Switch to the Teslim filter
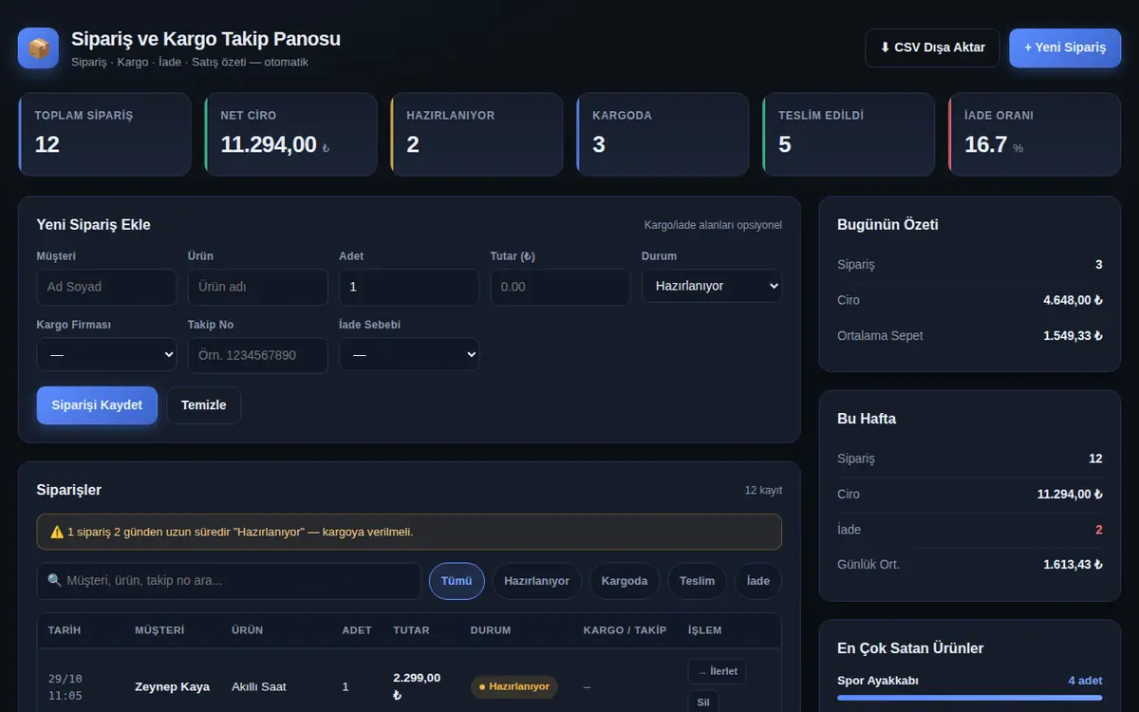Viewport: 1139px width, 712px height. click(x=697, y=581)
